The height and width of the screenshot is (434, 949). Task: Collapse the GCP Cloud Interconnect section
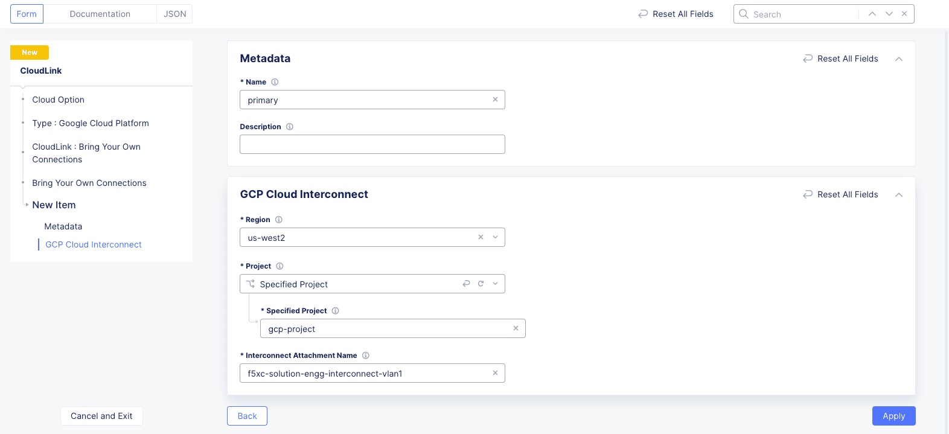click(899, 194)
